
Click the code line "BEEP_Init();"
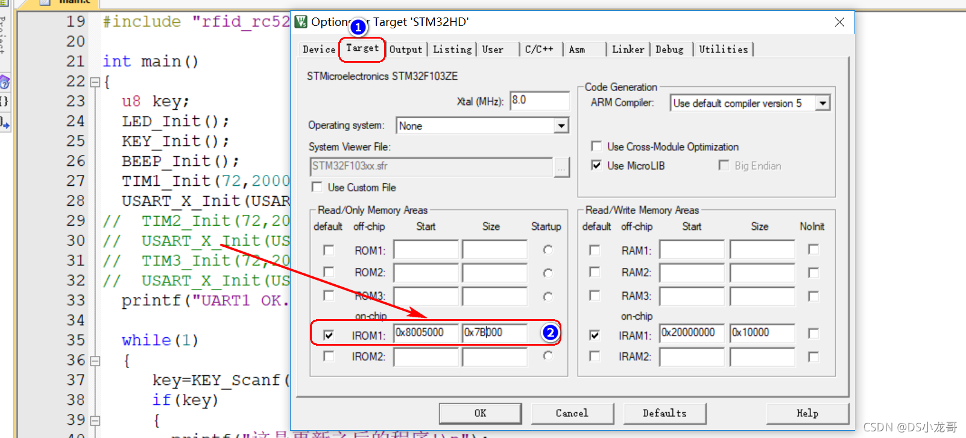click(x=181, y=161)
